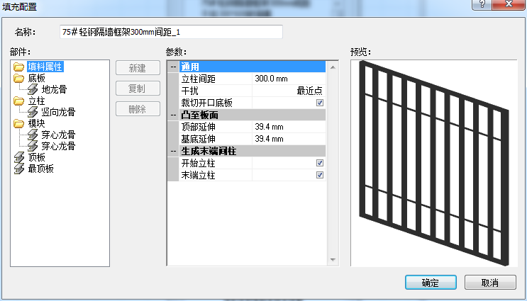Uncheck the 开始立柱 checkbox
Viewport: 527px width, 301px height.
(320, 163)
